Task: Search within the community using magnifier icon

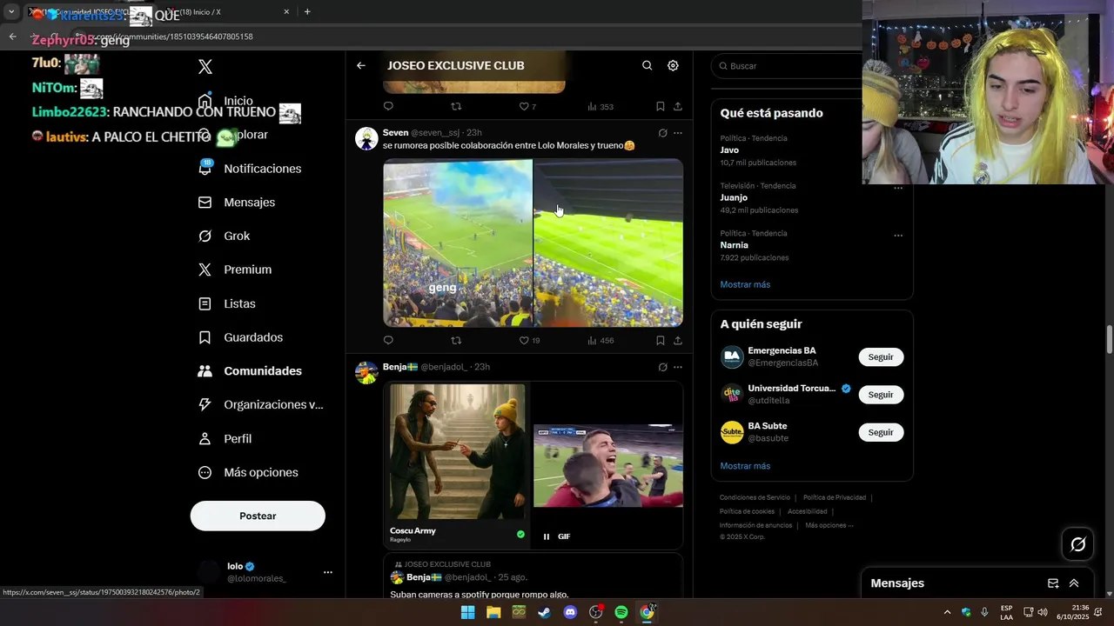Action: click(647, 65)
